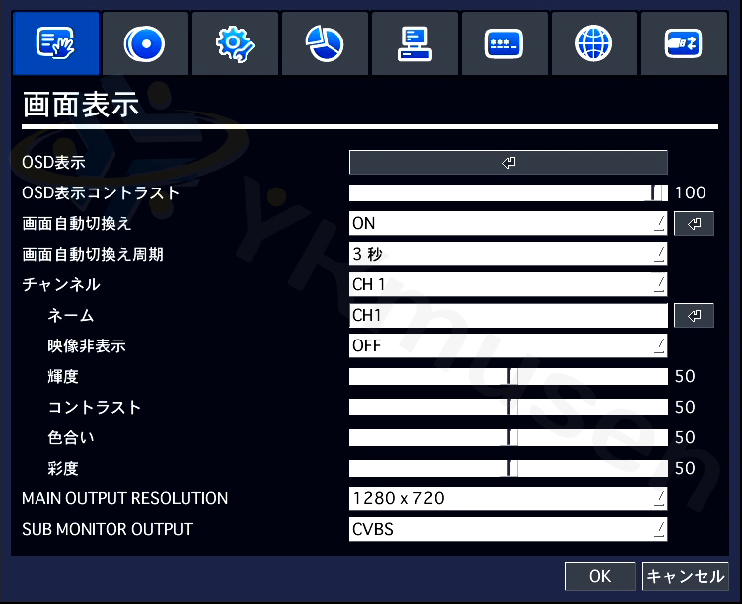The height and width of the screenshot is (604, 742).
Task: Open the チャンネル CH 1 dropdown
Action: coord(508,285)
